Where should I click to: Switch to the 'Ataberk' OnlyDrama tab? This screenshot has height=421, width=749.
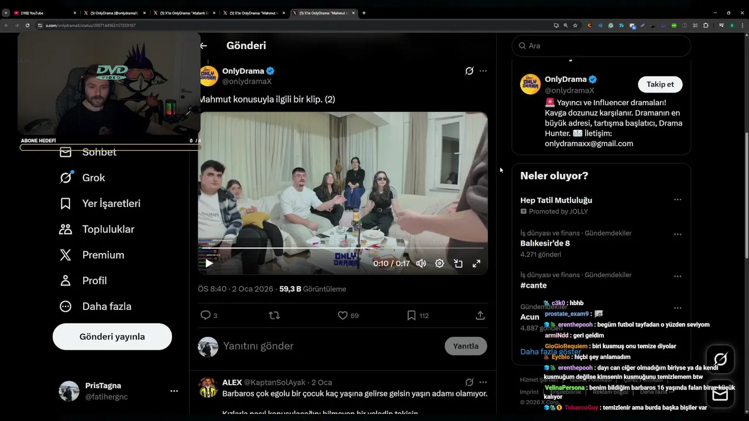click(x=184, y=13)
